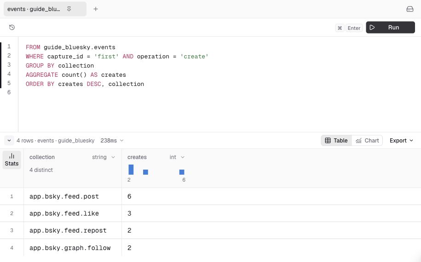The image size is (421, 262).
Task: Open a new query tab with the plus icon
Action: [96, 9]
